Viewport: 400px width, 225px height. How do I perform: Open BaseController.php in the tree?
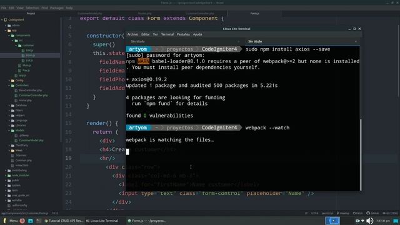pyautogui.click(x=31, y=90)
